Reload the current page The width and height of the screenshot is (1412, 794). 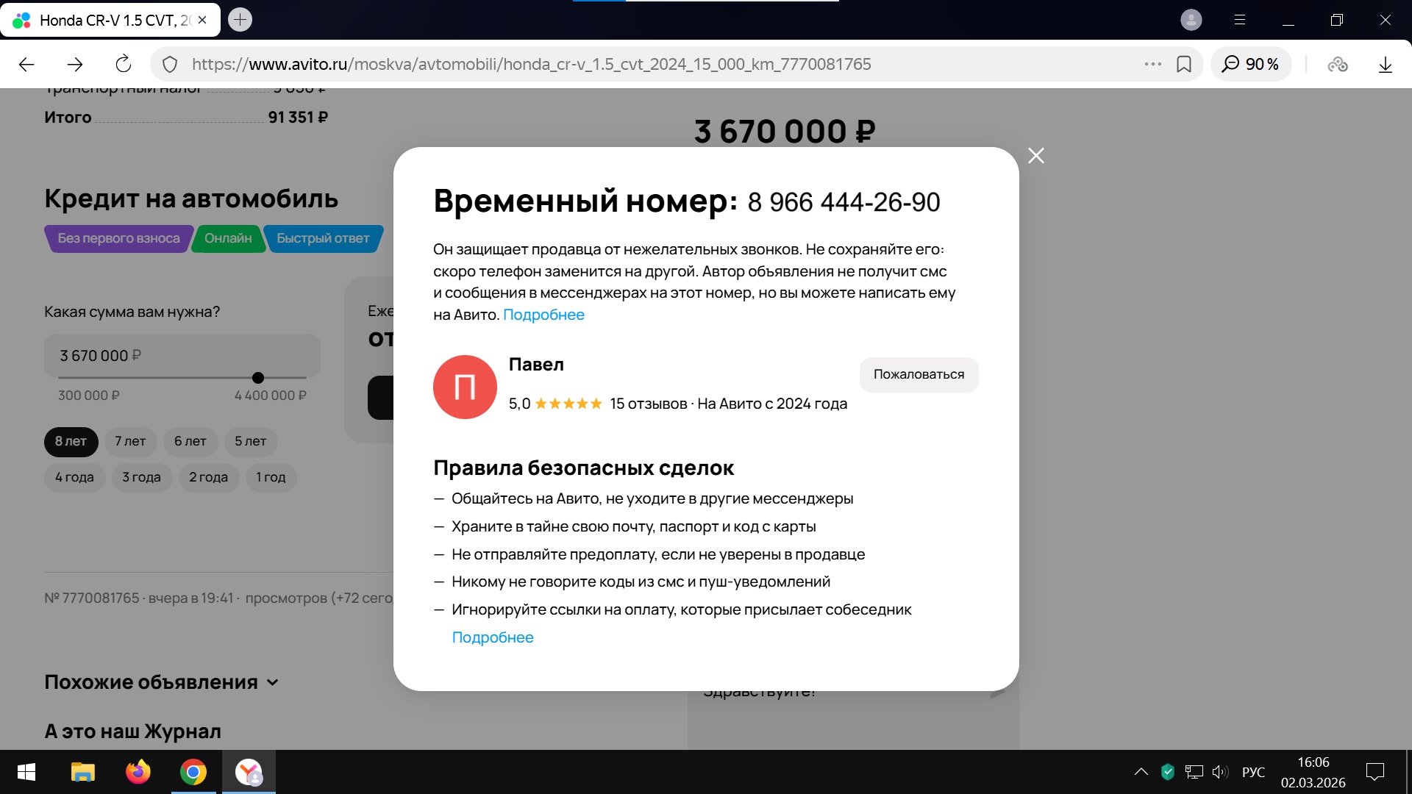point(124,64)
